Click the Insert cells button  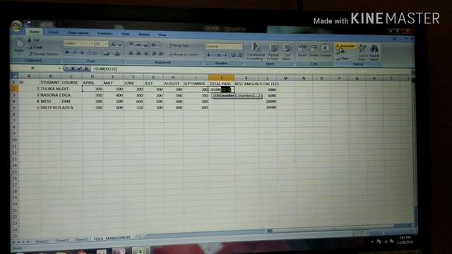click(x=302, y=51)
